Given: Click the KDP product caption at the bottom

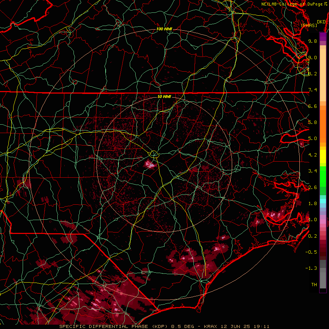Looking at the screenshot, I should point(164,326).
